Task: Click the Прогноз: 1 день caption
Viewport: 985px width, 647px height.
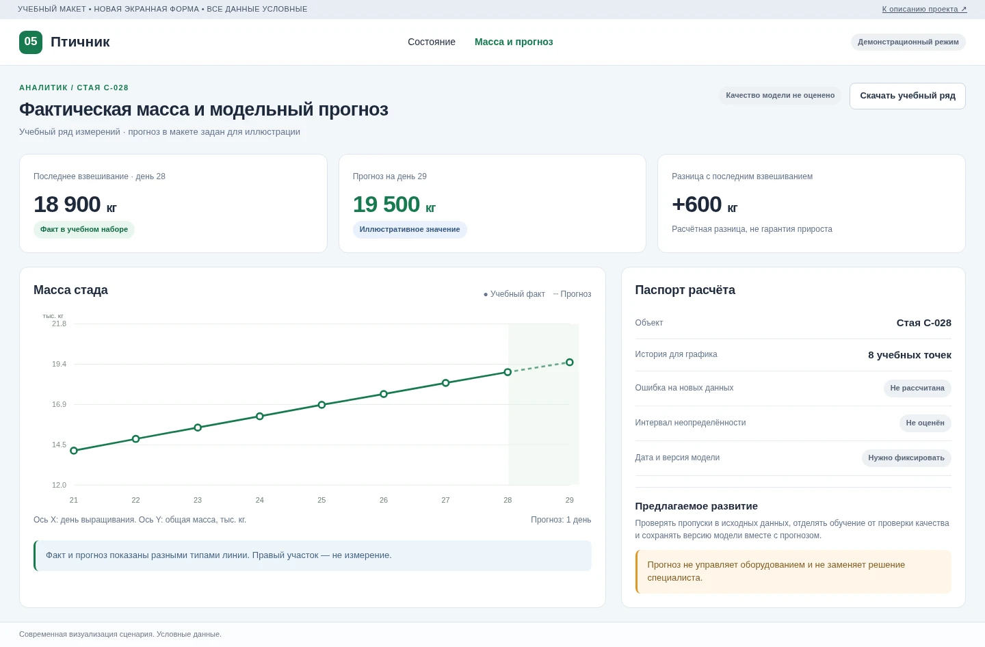Action: [x=561, y=520]
